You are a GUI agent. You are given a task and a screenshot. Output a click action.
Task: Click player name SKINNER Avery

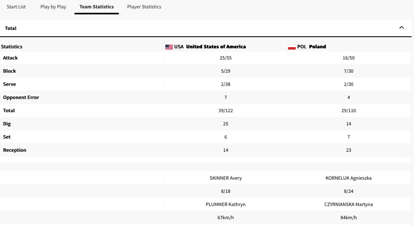(226, 178)
